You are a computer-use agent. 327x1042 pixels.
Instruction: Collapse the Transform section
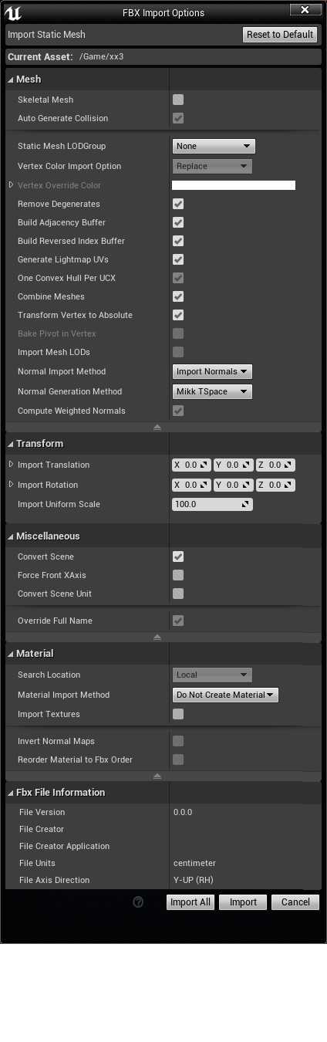click(x=11, y=444)
